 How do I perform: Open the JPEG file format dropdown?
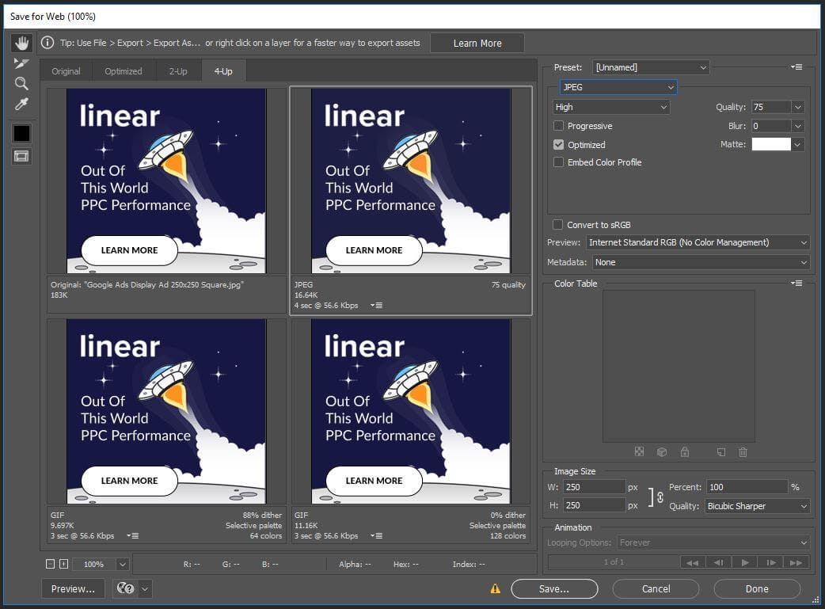click(618, 87)
